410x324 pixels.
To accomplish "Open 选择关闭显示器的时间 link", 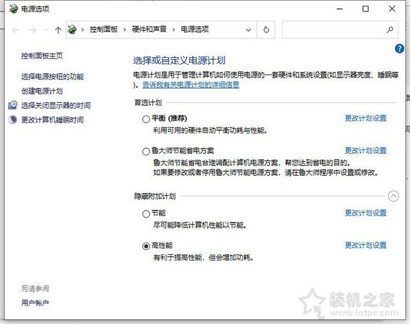I will [56, 105].
